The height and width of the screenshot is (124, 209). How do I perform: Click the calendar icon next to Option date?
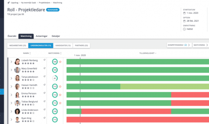pyautogui.click(x=184, y=21)
